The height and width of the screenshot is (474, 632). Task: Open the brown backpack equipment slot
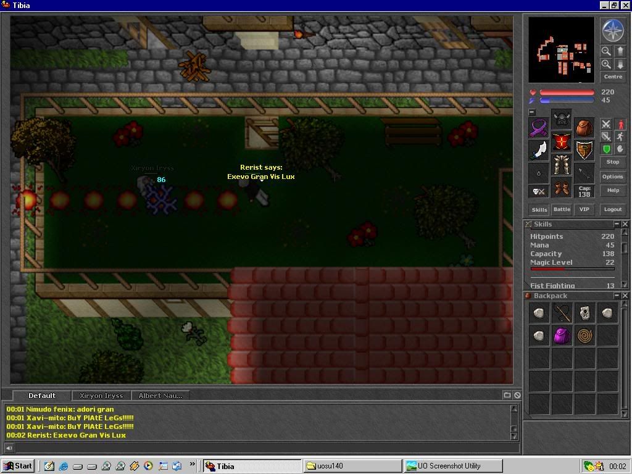click(584, 128)
